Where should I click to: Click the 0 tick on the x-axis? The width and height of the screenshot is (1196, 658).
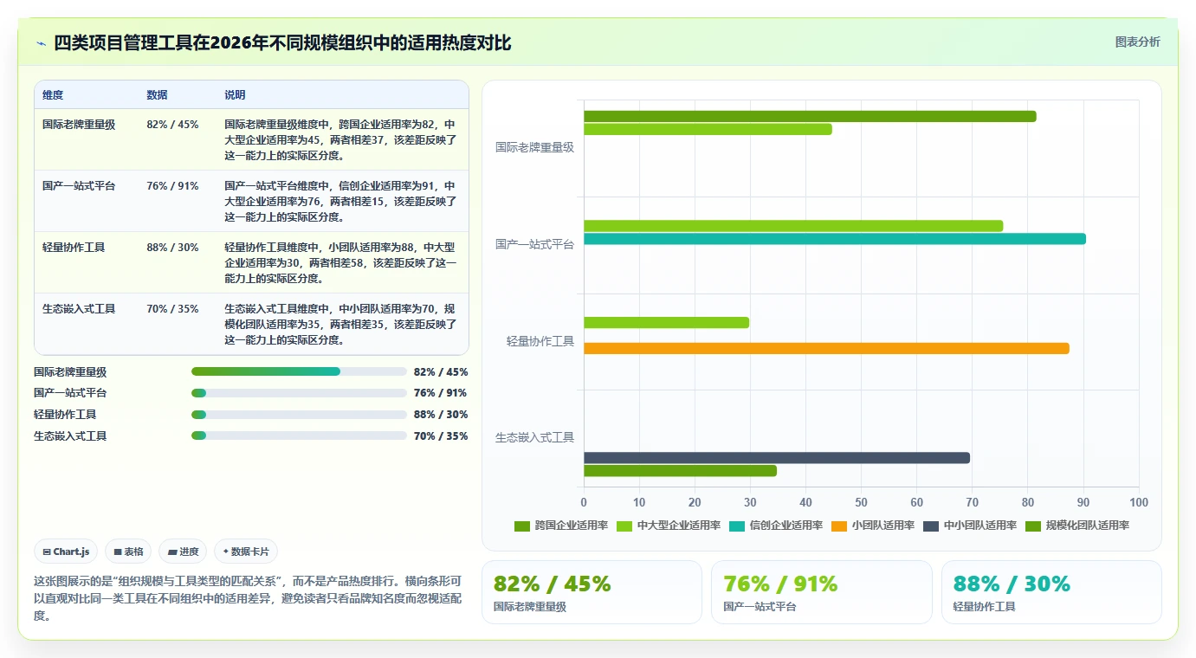(x=584, y=502)
